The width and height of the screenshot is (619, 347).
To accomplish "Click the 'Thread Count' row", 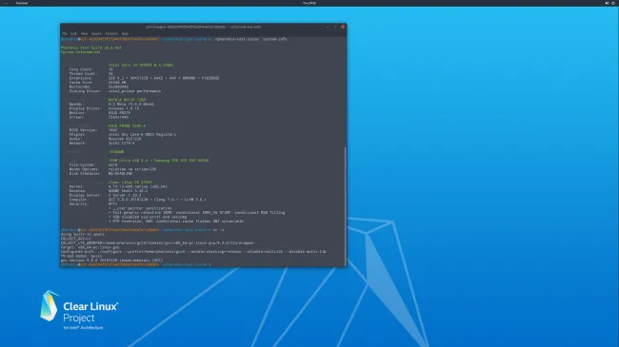I will pyautogui.click(x=90, y=74).
